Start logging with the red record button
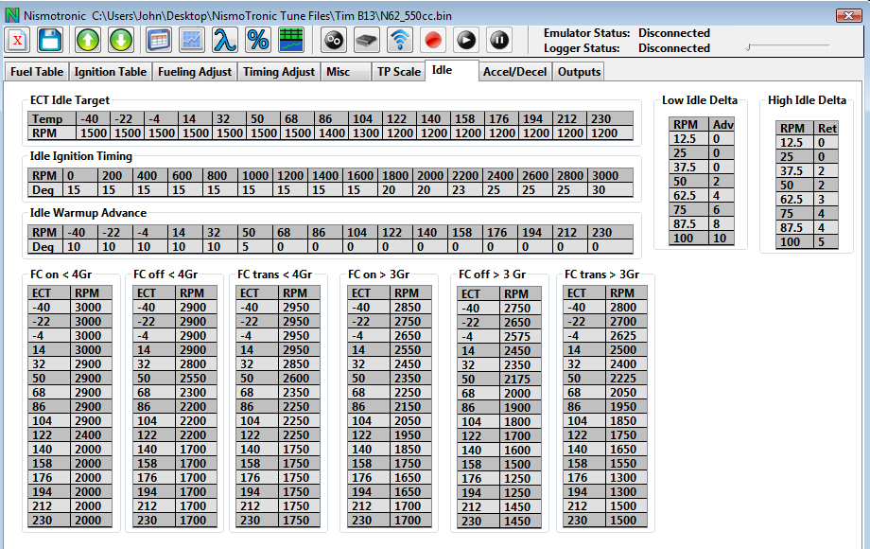The height and width of the screenshot is (549, 870). [433, 40]
